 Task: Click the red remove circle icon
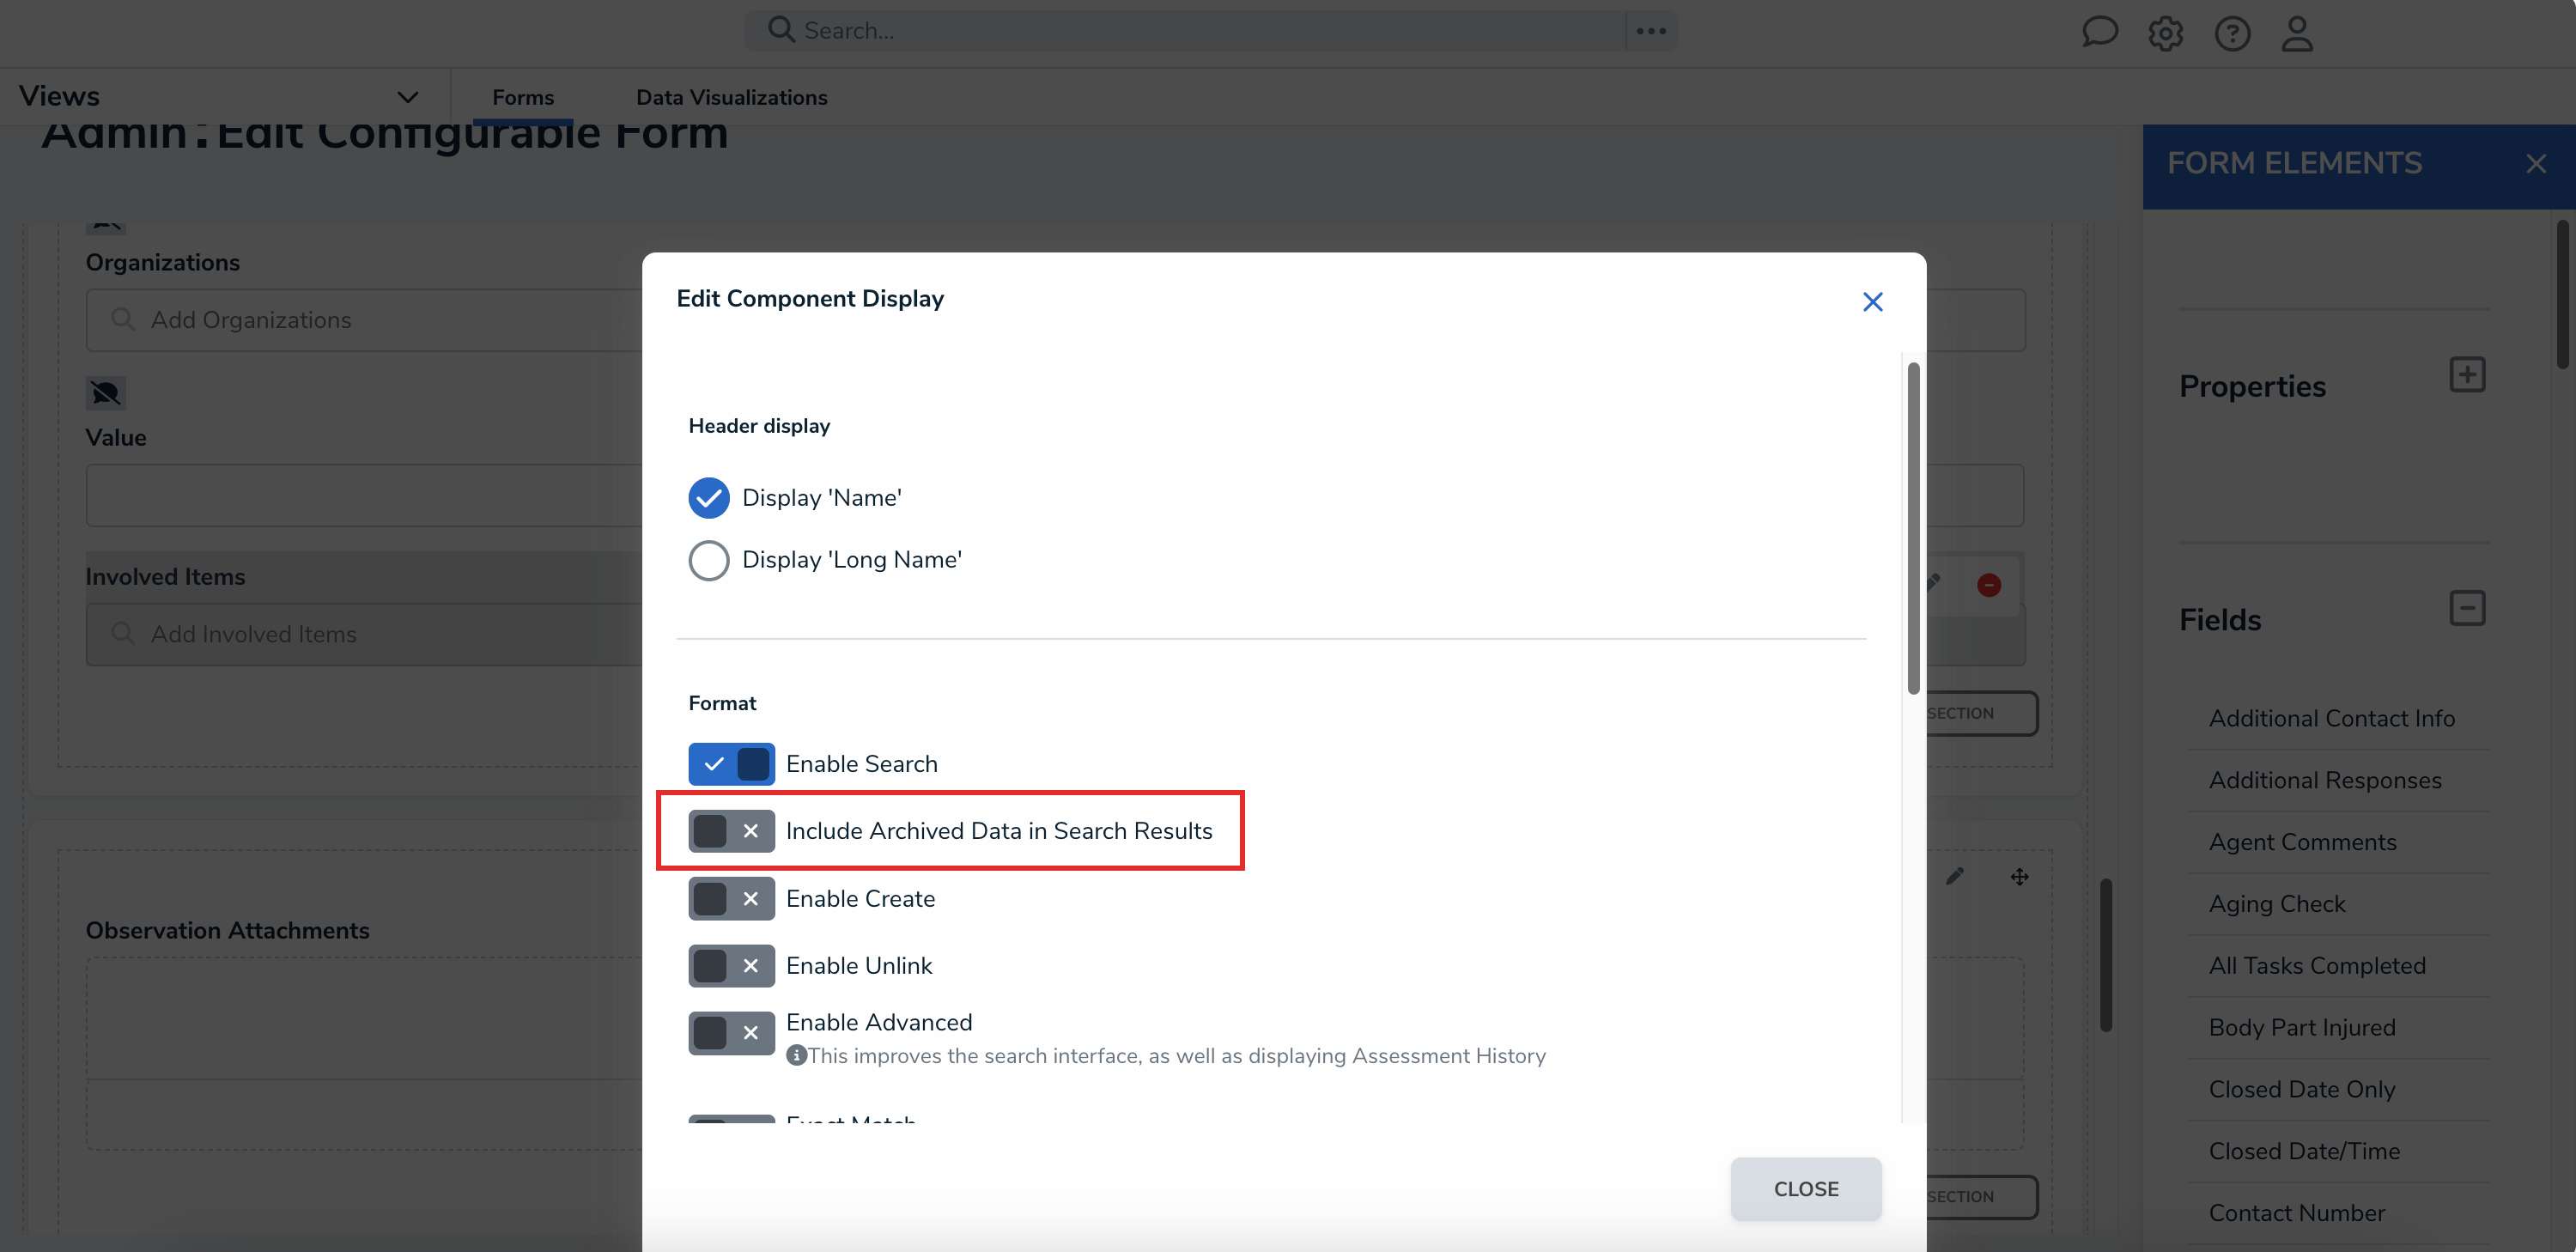click(1989, 585)
